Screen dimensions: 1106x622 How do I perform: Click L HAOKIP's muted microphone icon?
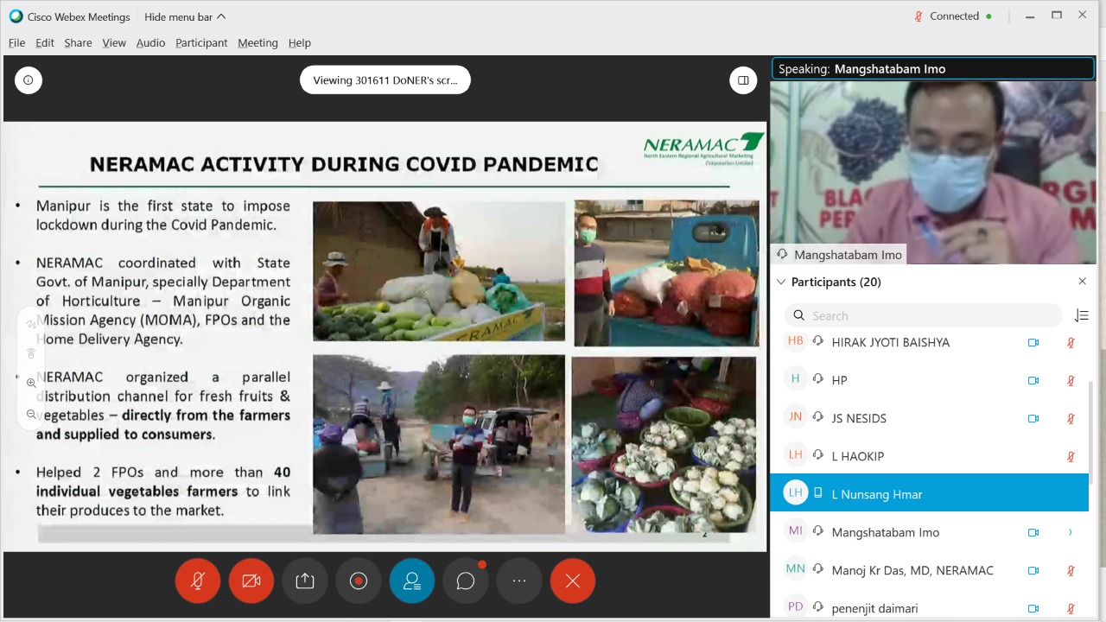pos(1071,456)
